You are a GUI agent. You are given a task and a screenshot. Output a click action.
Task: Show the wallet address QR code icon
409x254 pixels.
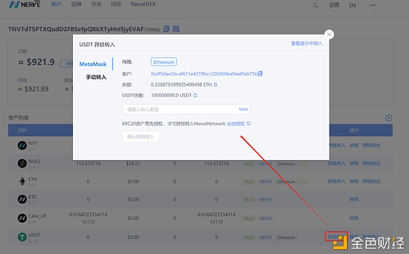pos(176,29)
